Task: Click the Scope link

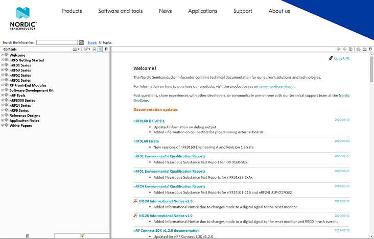Action: point(92,42)
